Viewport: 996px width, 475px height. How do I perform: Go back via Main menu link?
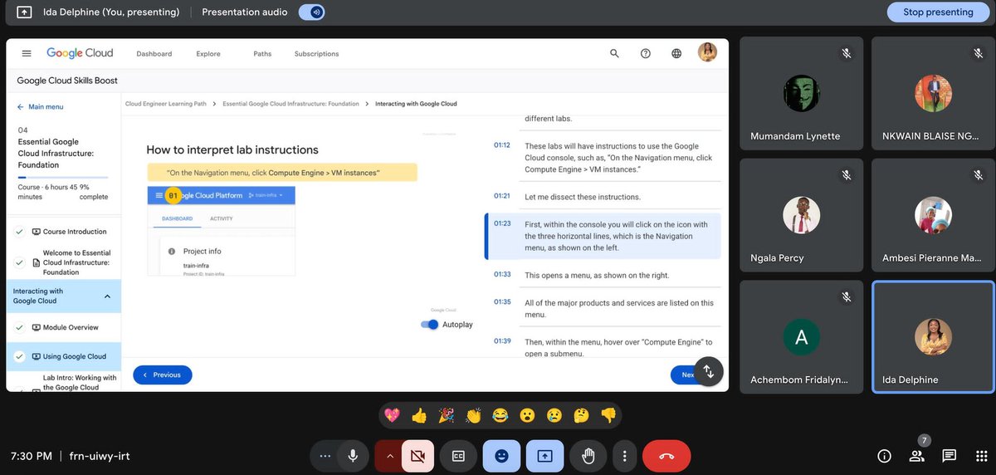[40, 107]
